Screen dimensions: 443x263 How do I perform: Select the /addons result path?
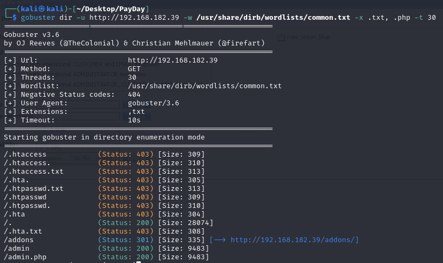(x=18, y=240)
